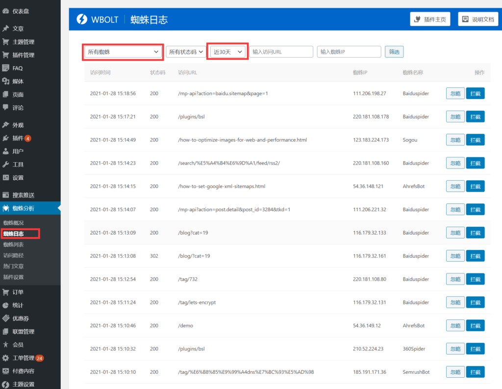Click the 媒体 media icon in sidebar
This screenshot has height=389, width=502.
coord(5,81)
